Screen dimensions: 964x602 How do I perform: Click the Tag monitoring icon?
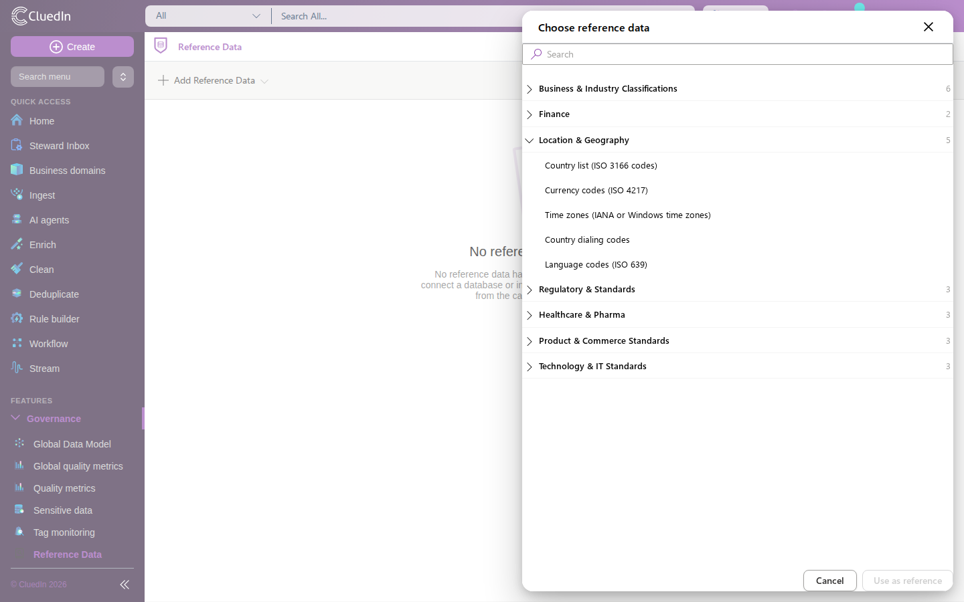[19, 532]
